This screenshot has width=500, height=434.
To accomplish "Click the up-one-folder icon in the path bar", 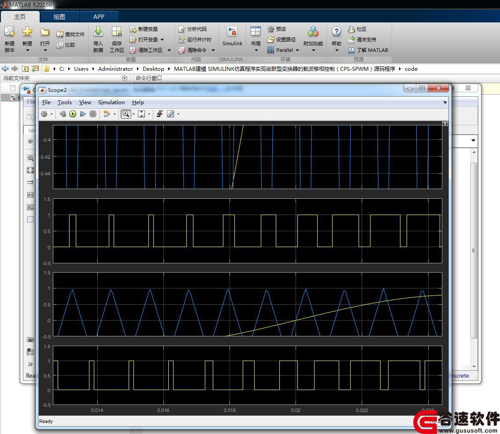I will (25, 69).
